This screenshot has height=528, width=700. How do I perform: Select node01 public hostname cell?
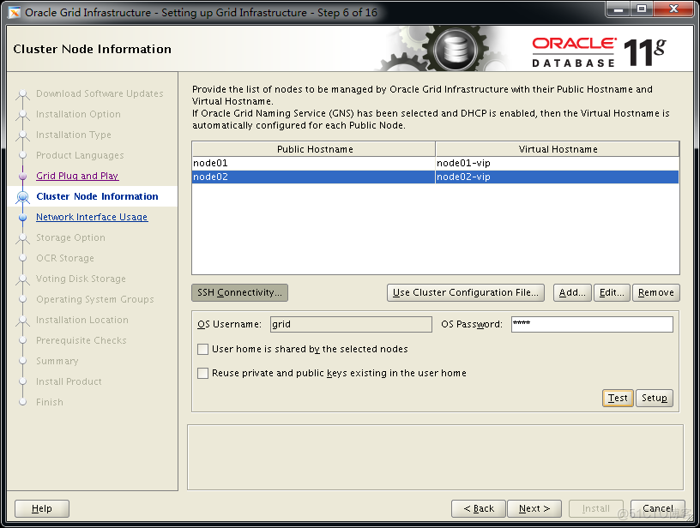[x=313, y=163]
